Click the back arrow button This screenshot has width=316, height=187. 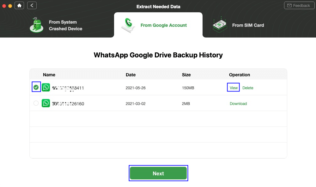32,5
